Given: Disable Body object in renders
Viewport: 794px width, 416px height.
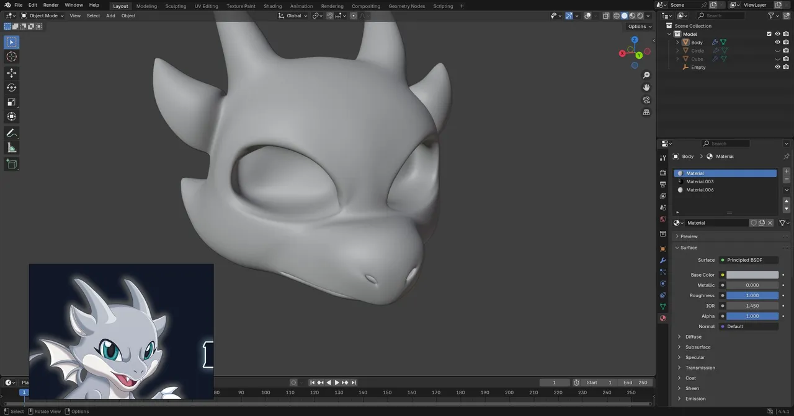Looking at the screenshot, I should [786, 42].
